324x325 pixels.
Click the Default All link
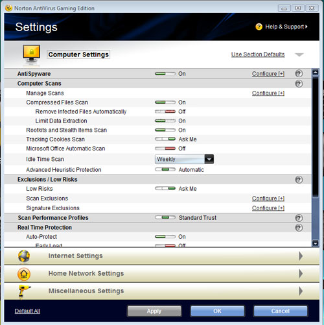coord(27,311)
